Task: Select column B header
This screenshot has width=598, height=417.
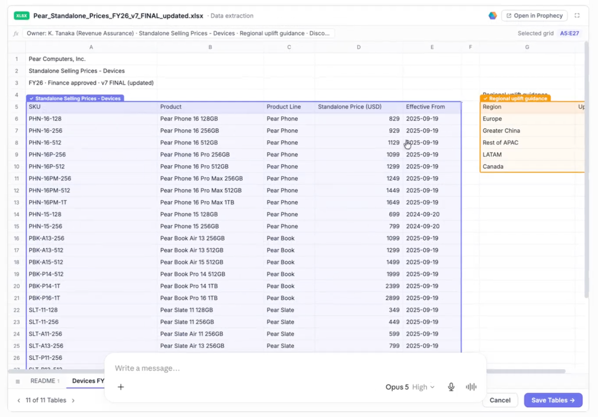Action: tap(210, 47)
